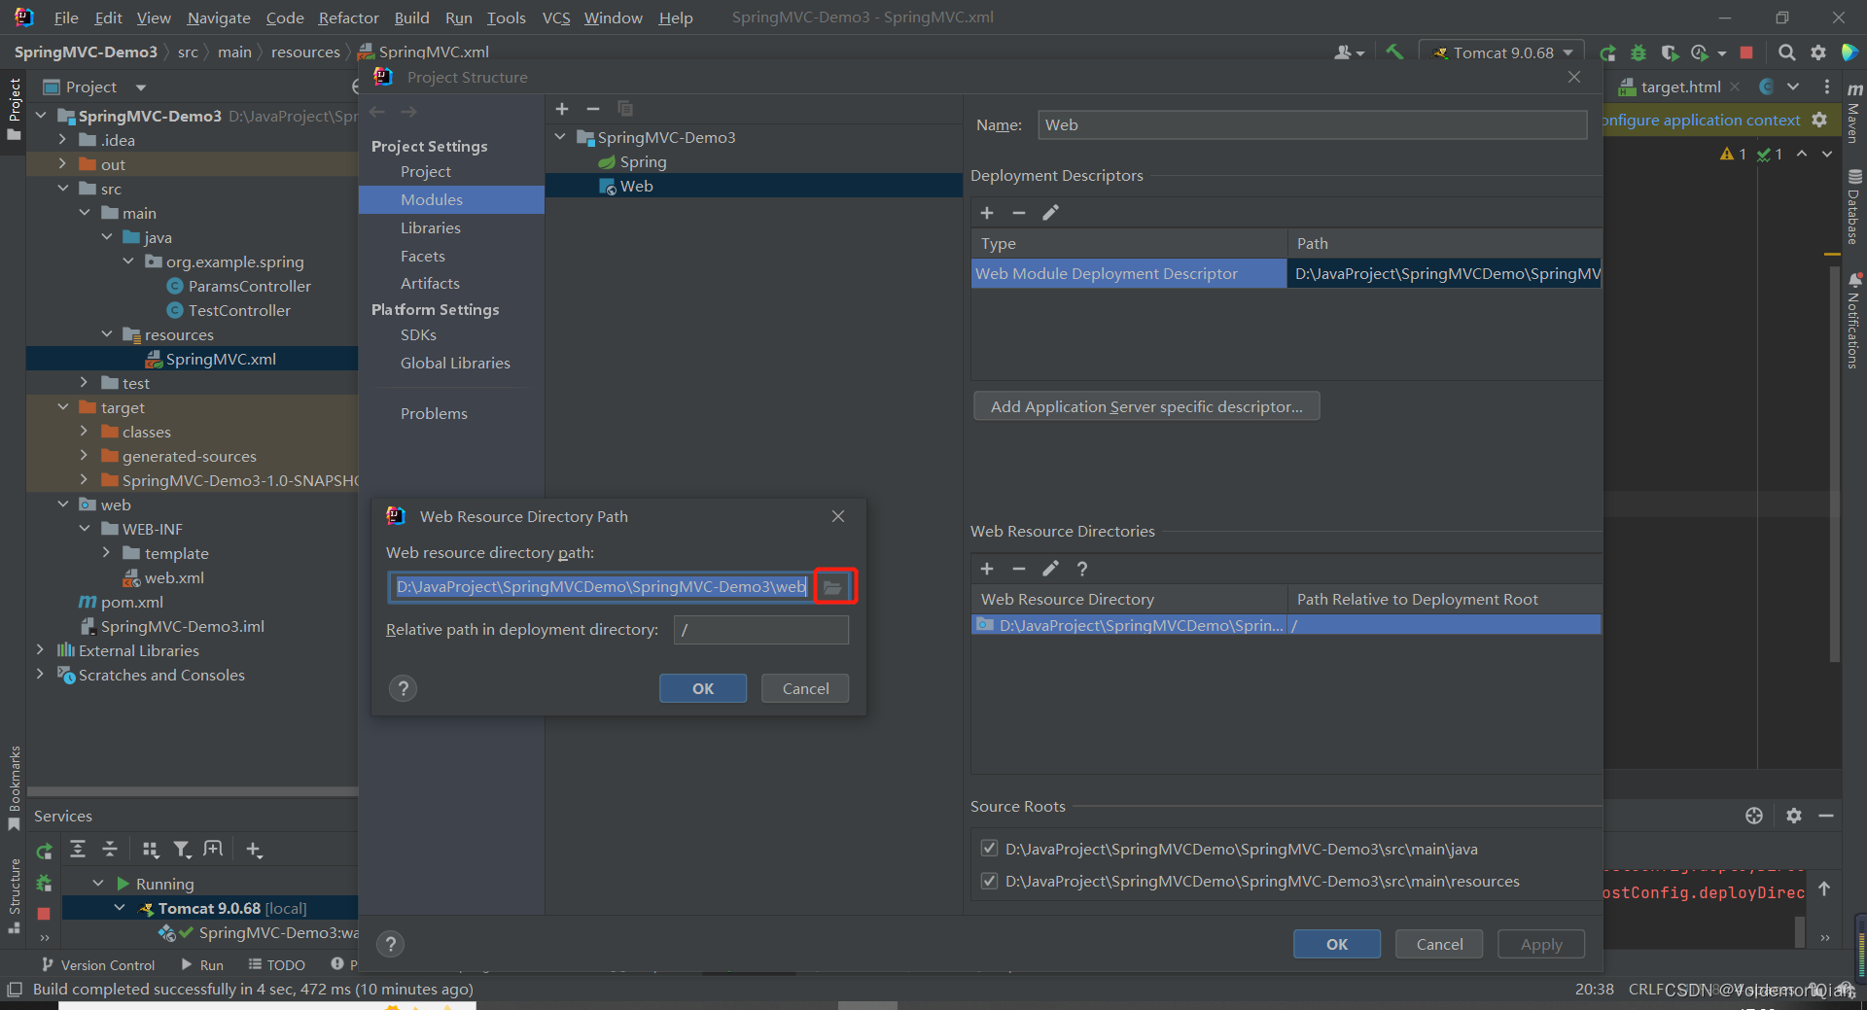Image resolution: width=1867 pixels, height=1010 pixels.
Task: Edit the web resource directory entry
Action: pyautogui.click(x=1051, y=569)
